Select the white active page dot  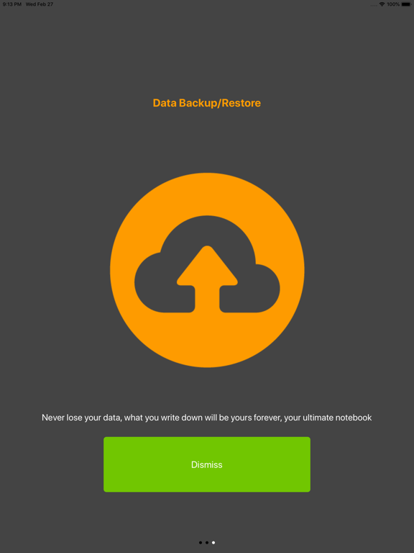(213, 542)
